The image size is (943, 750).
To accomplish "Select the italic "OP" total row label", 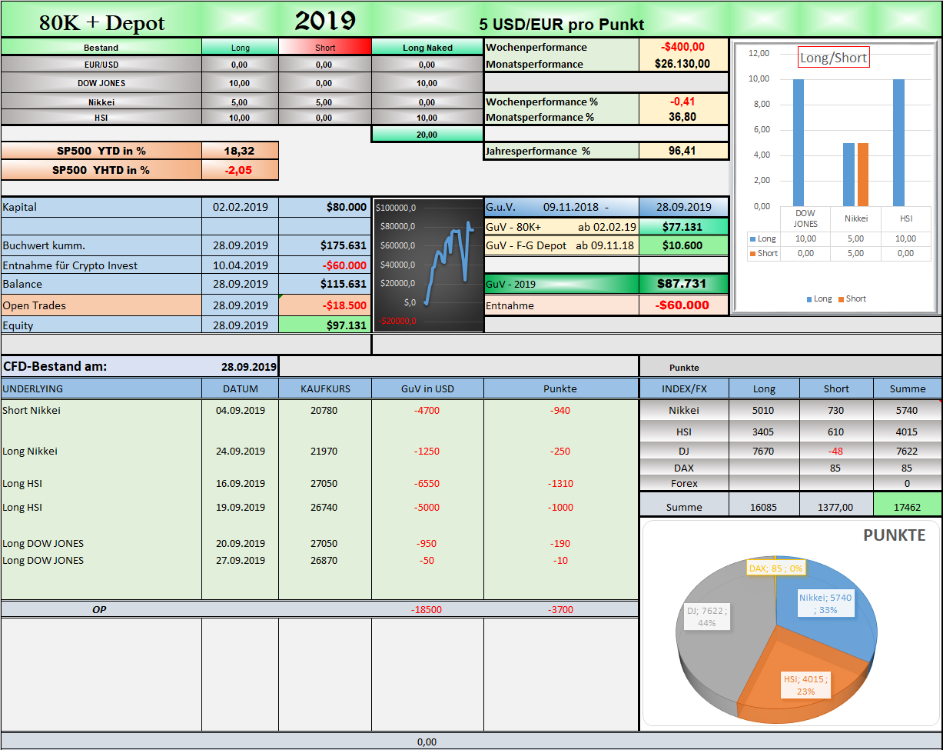I will tap(100, 609).
